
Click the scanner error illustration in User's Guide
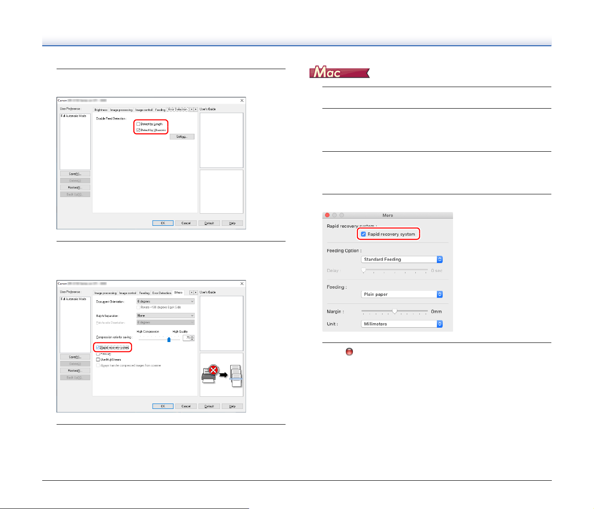tap(221, 374)
